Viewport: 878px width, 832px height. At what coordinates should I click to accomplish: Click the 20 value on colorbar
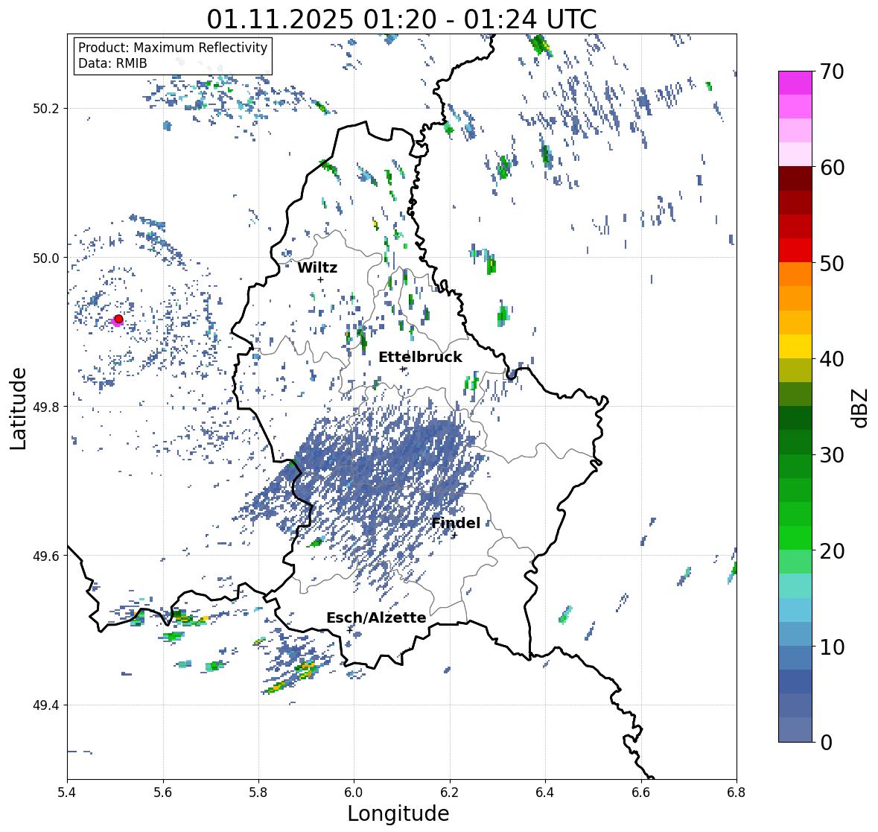[x=832, y=551]
